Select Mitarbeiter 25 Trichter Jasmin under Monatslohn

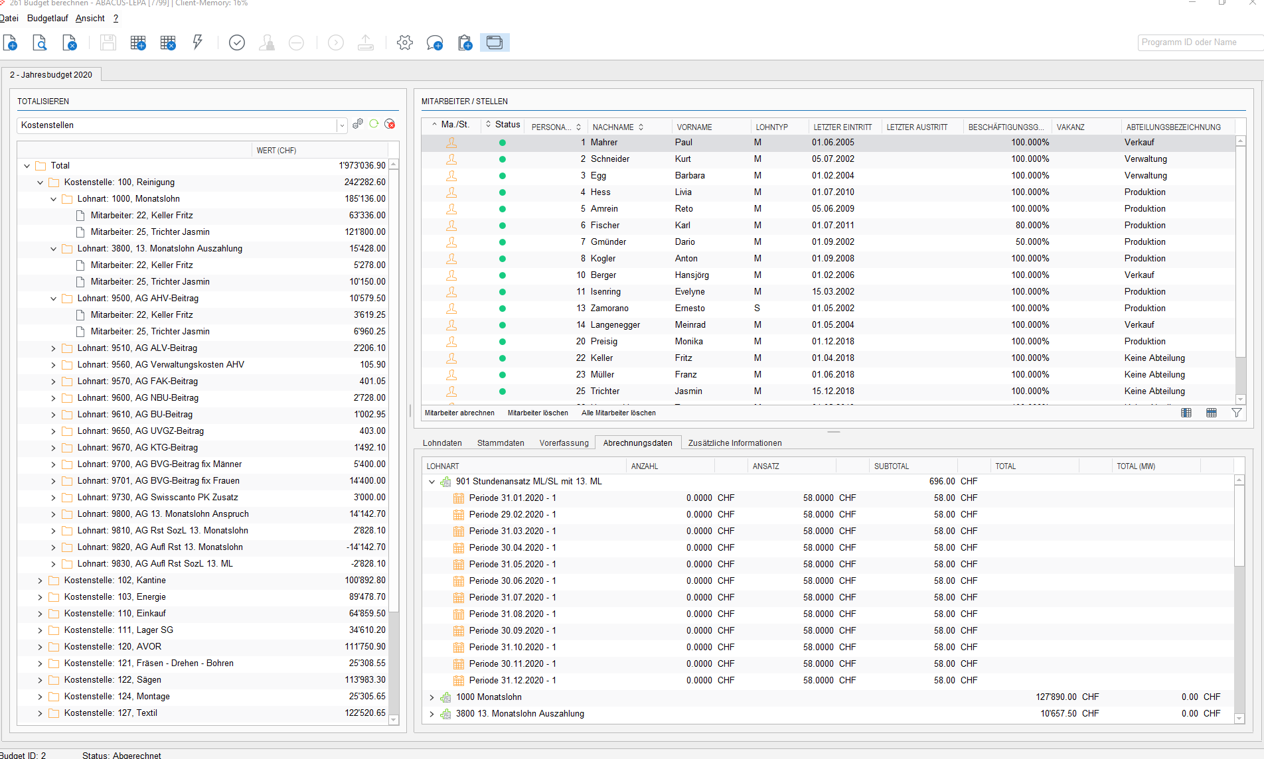point(202,232)
